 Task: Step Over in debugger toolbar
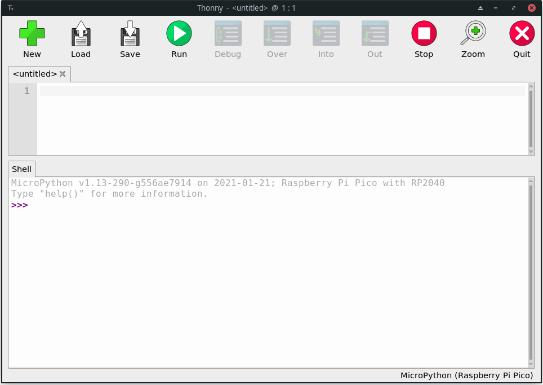(277, 33)
